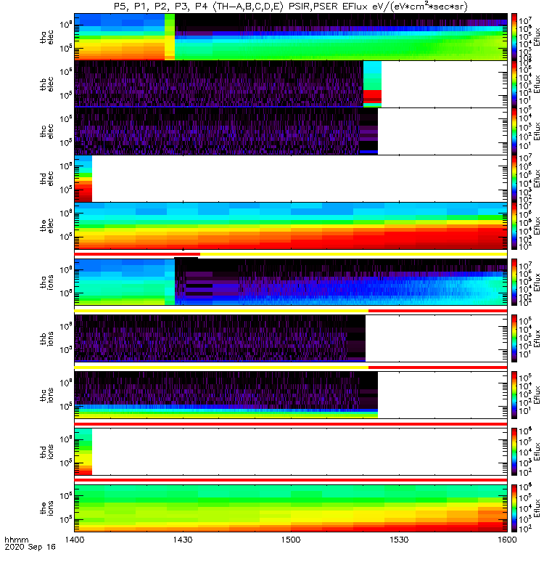Select the 'the ions' panel label

point(47,508)
